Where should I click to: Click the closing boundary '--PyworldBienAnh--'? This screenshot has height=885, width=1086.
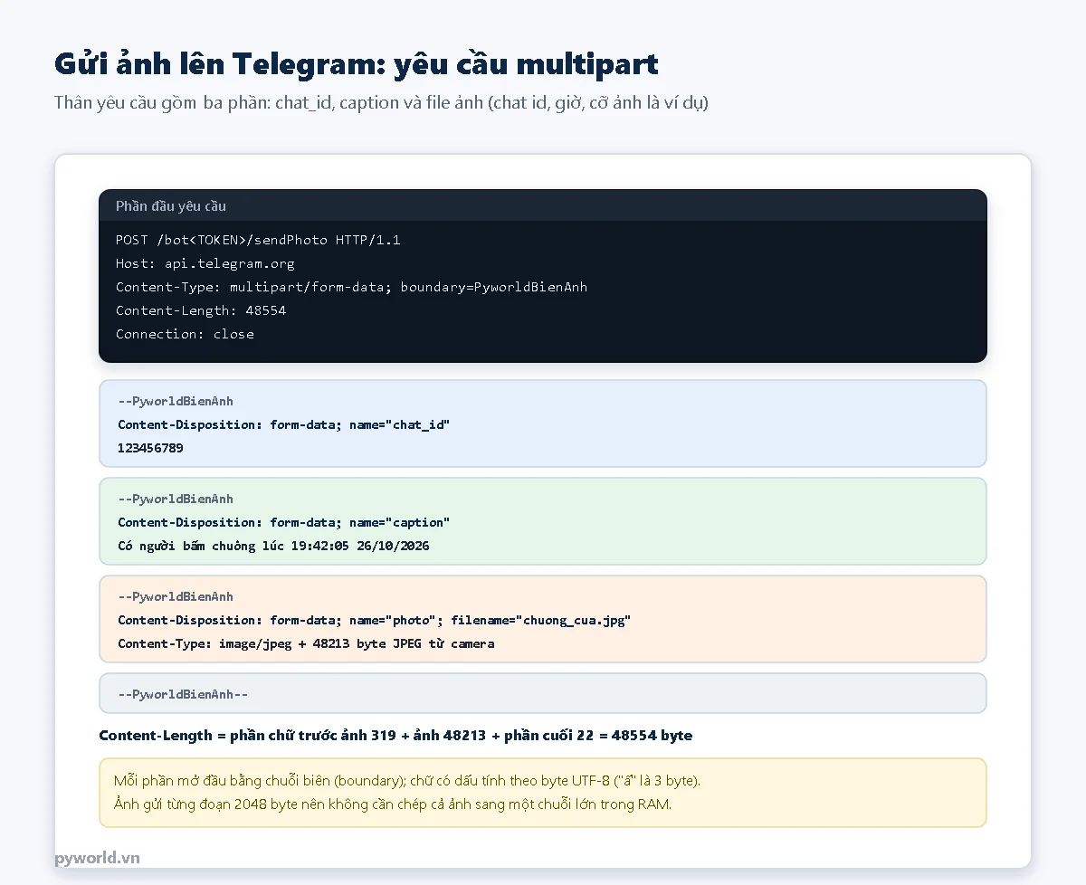coord(183,694)
